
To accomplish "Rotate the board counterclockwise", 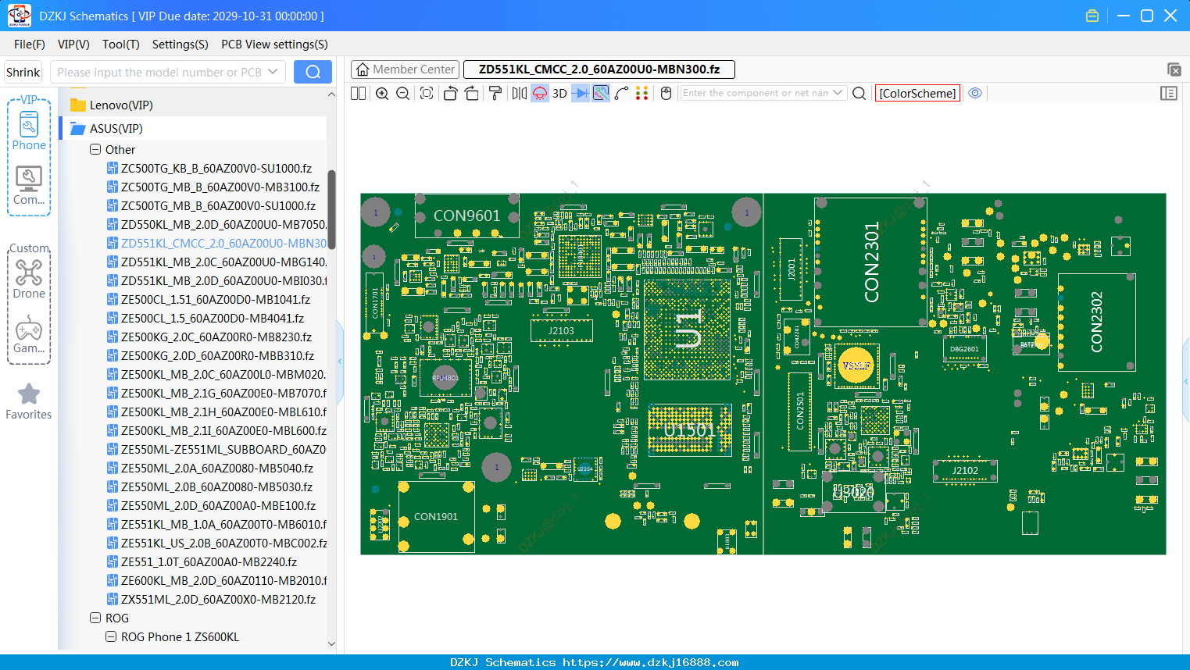I will click(450, 93).
